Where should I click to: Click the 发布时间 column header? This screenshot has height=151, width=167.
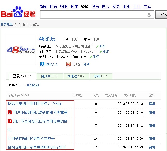coord(130,95)
